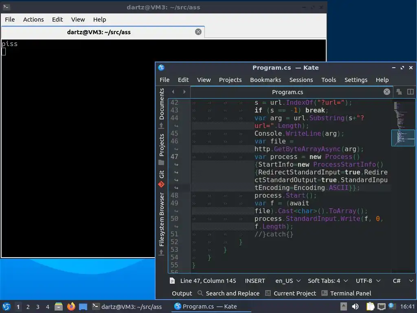Open the Help menu in Kate
This screenshot has width=417, height=313.
[382, 80]
